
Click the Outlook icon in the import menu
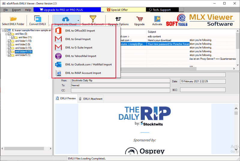58,64
